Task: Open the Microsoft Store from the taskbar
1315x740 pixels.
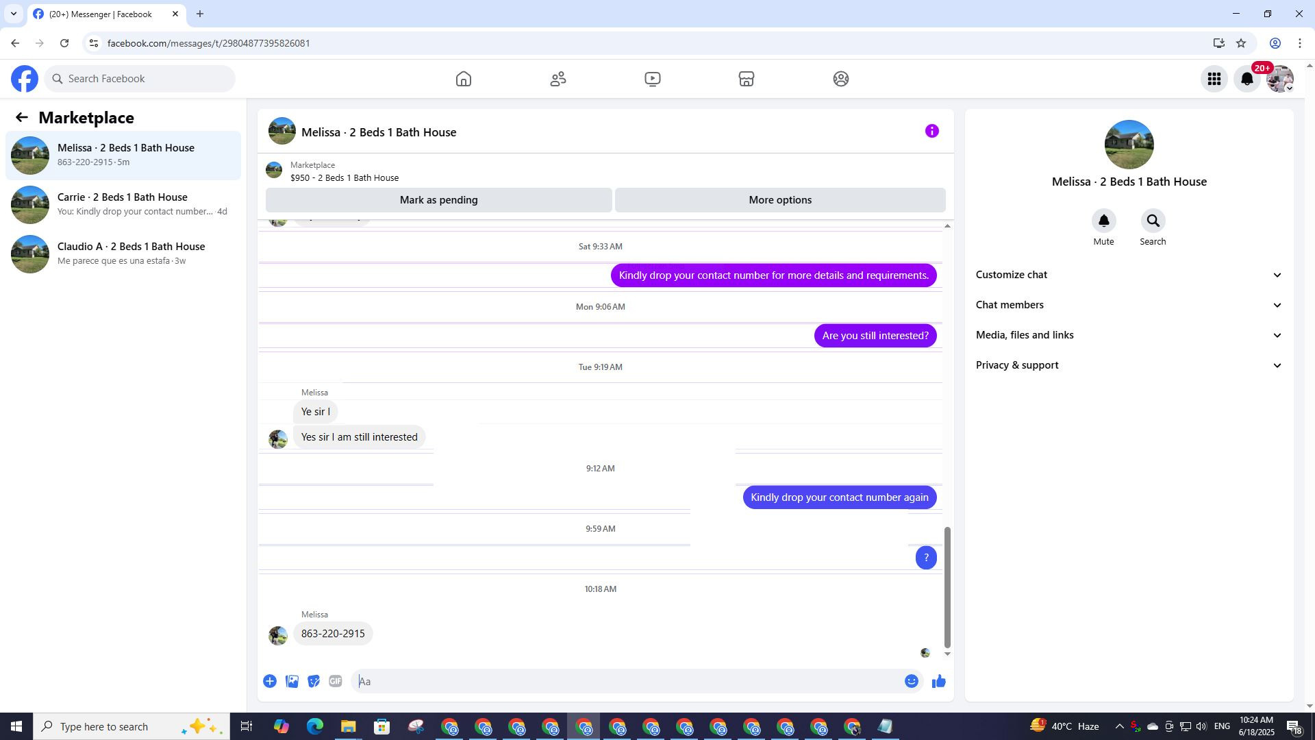Action: 382,726
